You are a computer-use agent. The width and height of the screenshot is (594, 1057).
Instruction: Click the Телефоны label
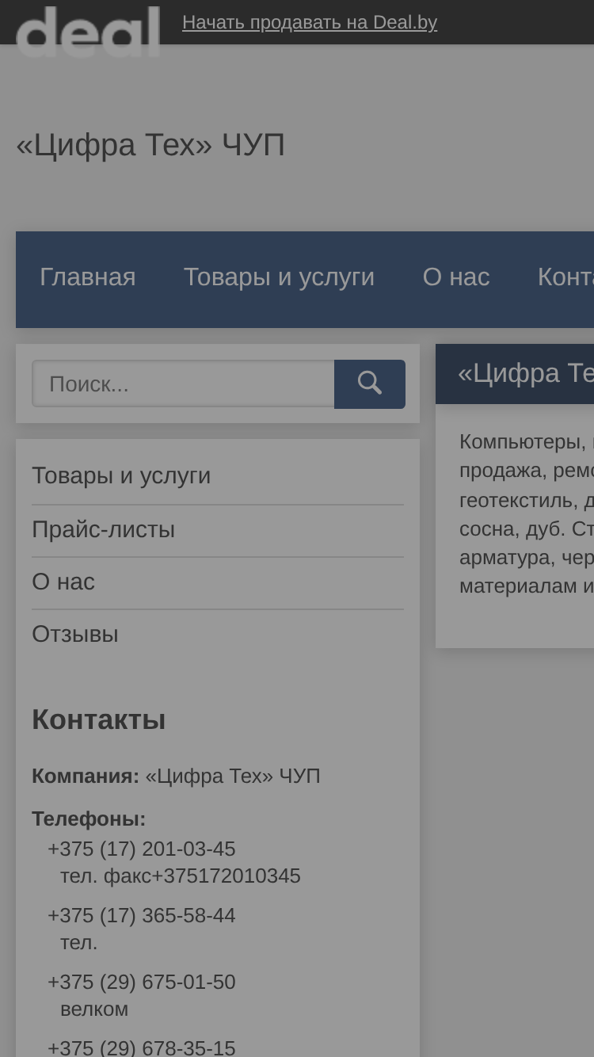(89, 819)
